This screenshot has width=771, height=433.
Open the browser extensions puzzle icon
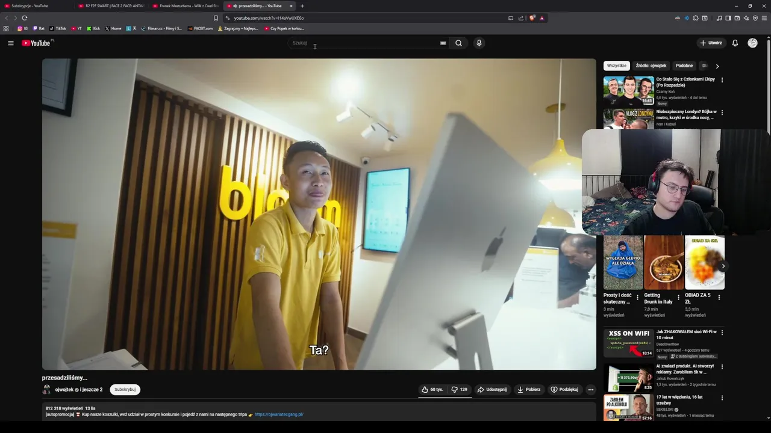coord(696,18)
